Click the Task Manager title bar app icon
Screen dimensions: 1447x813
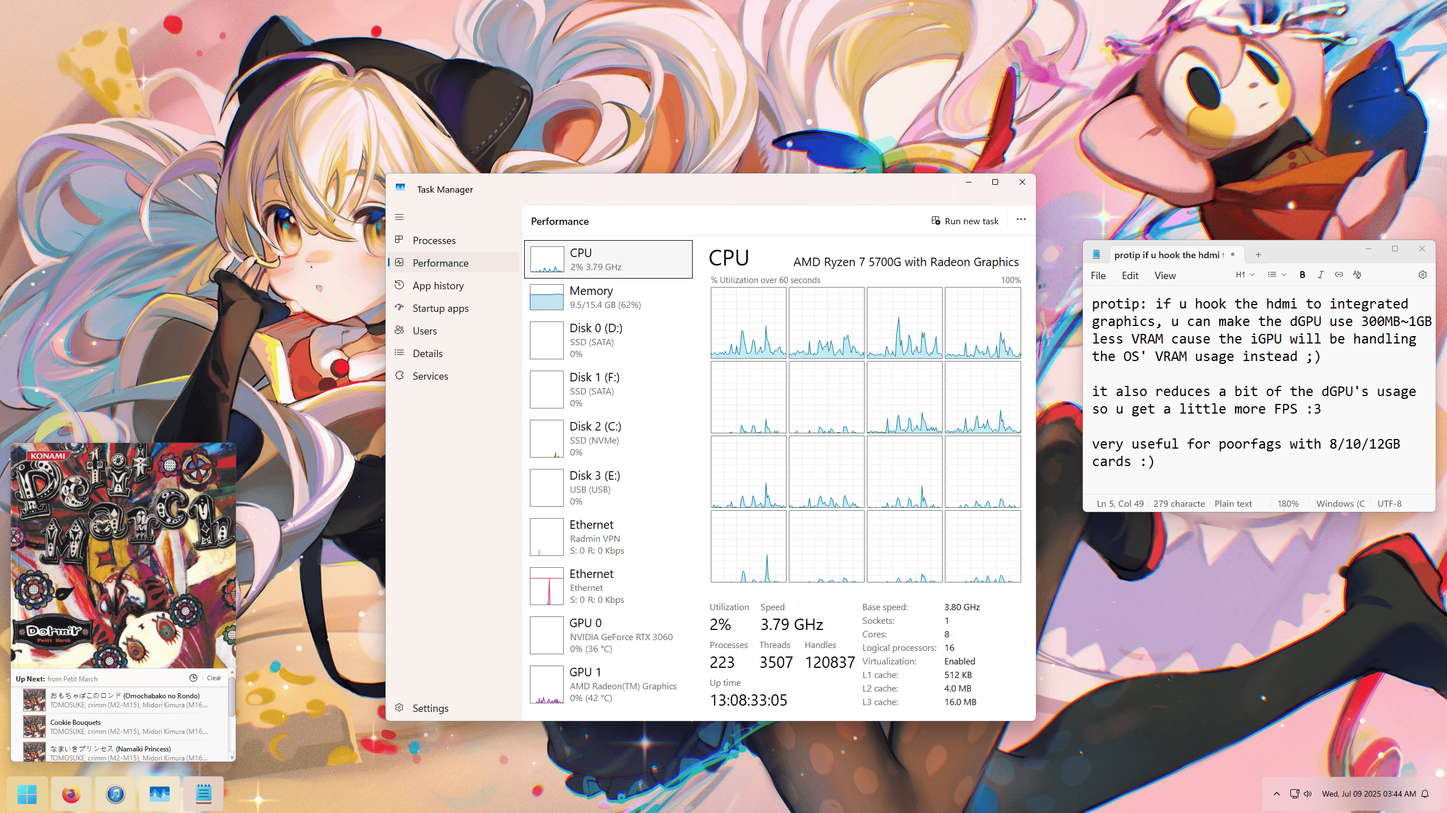400,188
